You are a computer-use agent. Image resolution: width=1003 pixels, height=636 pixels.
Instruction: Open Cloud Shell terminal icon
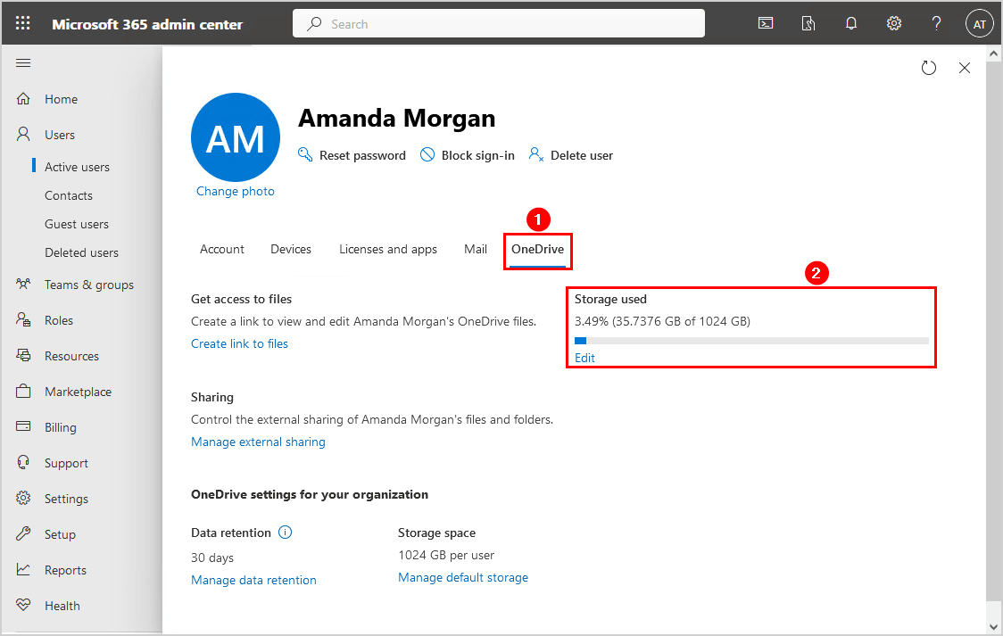click(766, 24)
